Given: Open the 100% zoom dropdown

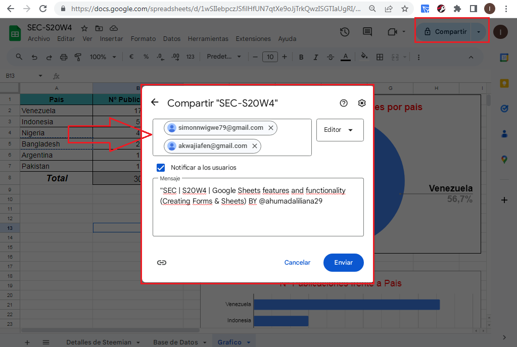Looking at the screenshot, I should tap(103, 57).
